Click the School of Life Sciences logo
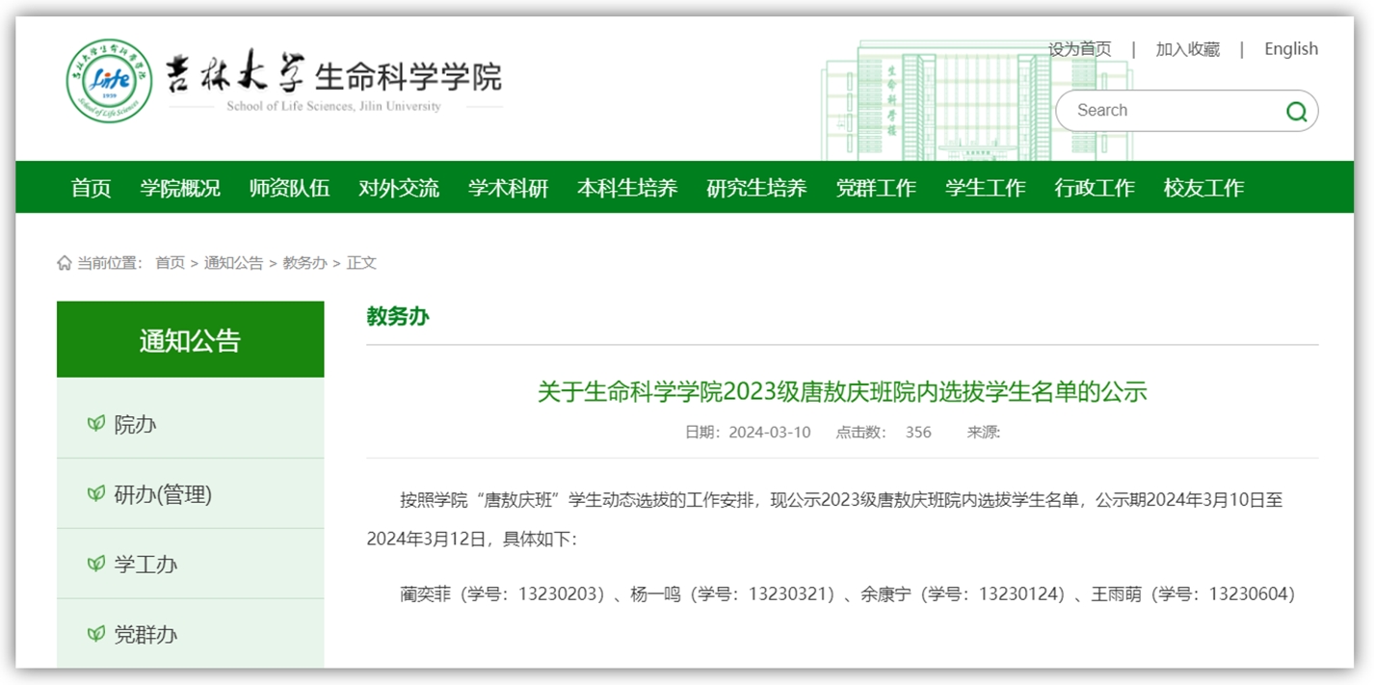This screenshot has width=1374, height=685. point(109,81)
